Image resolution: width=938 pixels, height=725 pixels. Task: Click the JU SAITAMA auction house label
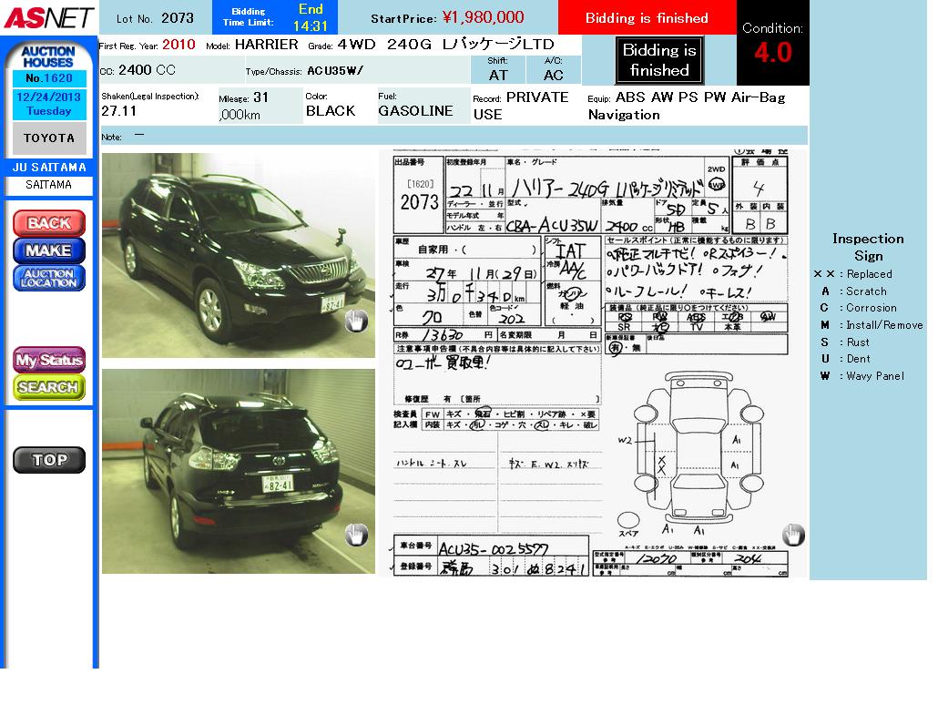pos(49,168)
